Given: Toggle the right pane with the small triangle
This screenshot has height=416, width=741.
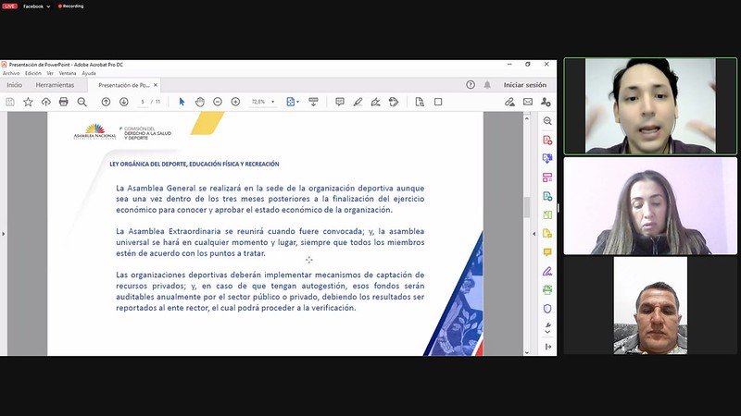Looking at the screenshot, I should click(534, 234).
